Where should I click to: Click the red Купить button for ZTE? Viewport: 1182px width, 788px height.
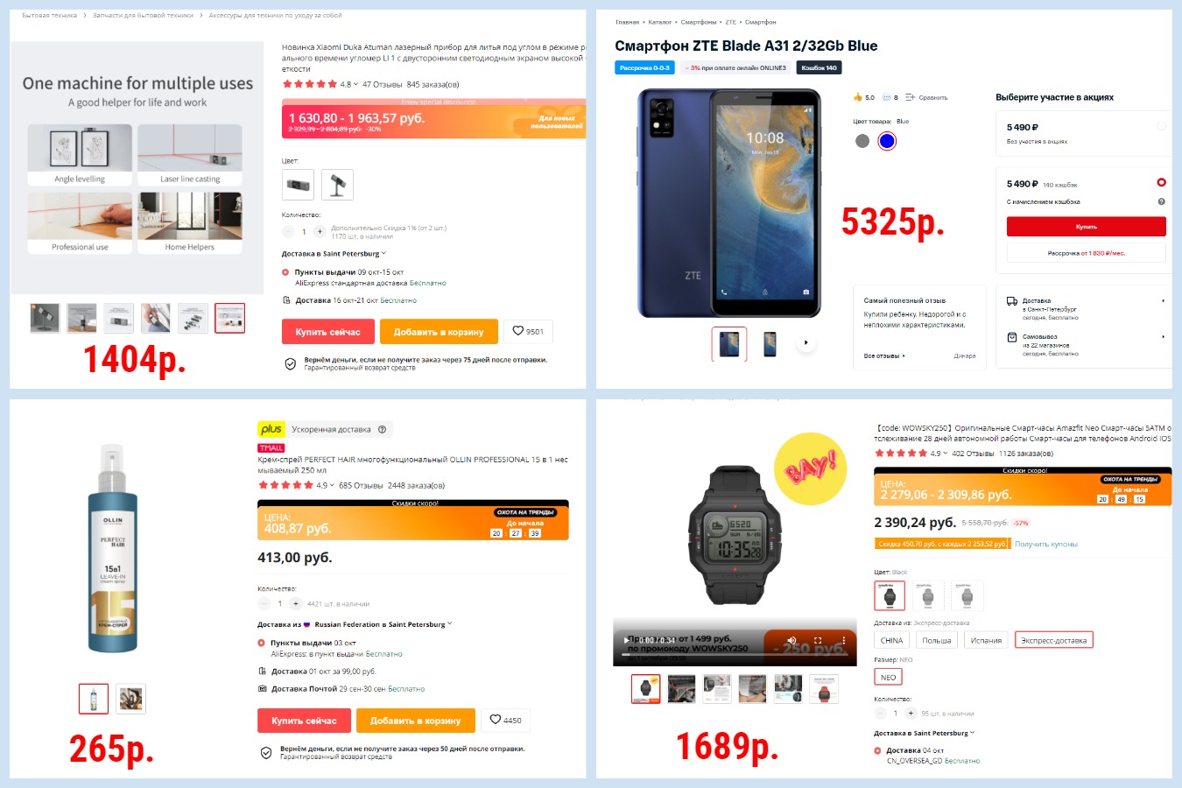(1086, 227)
